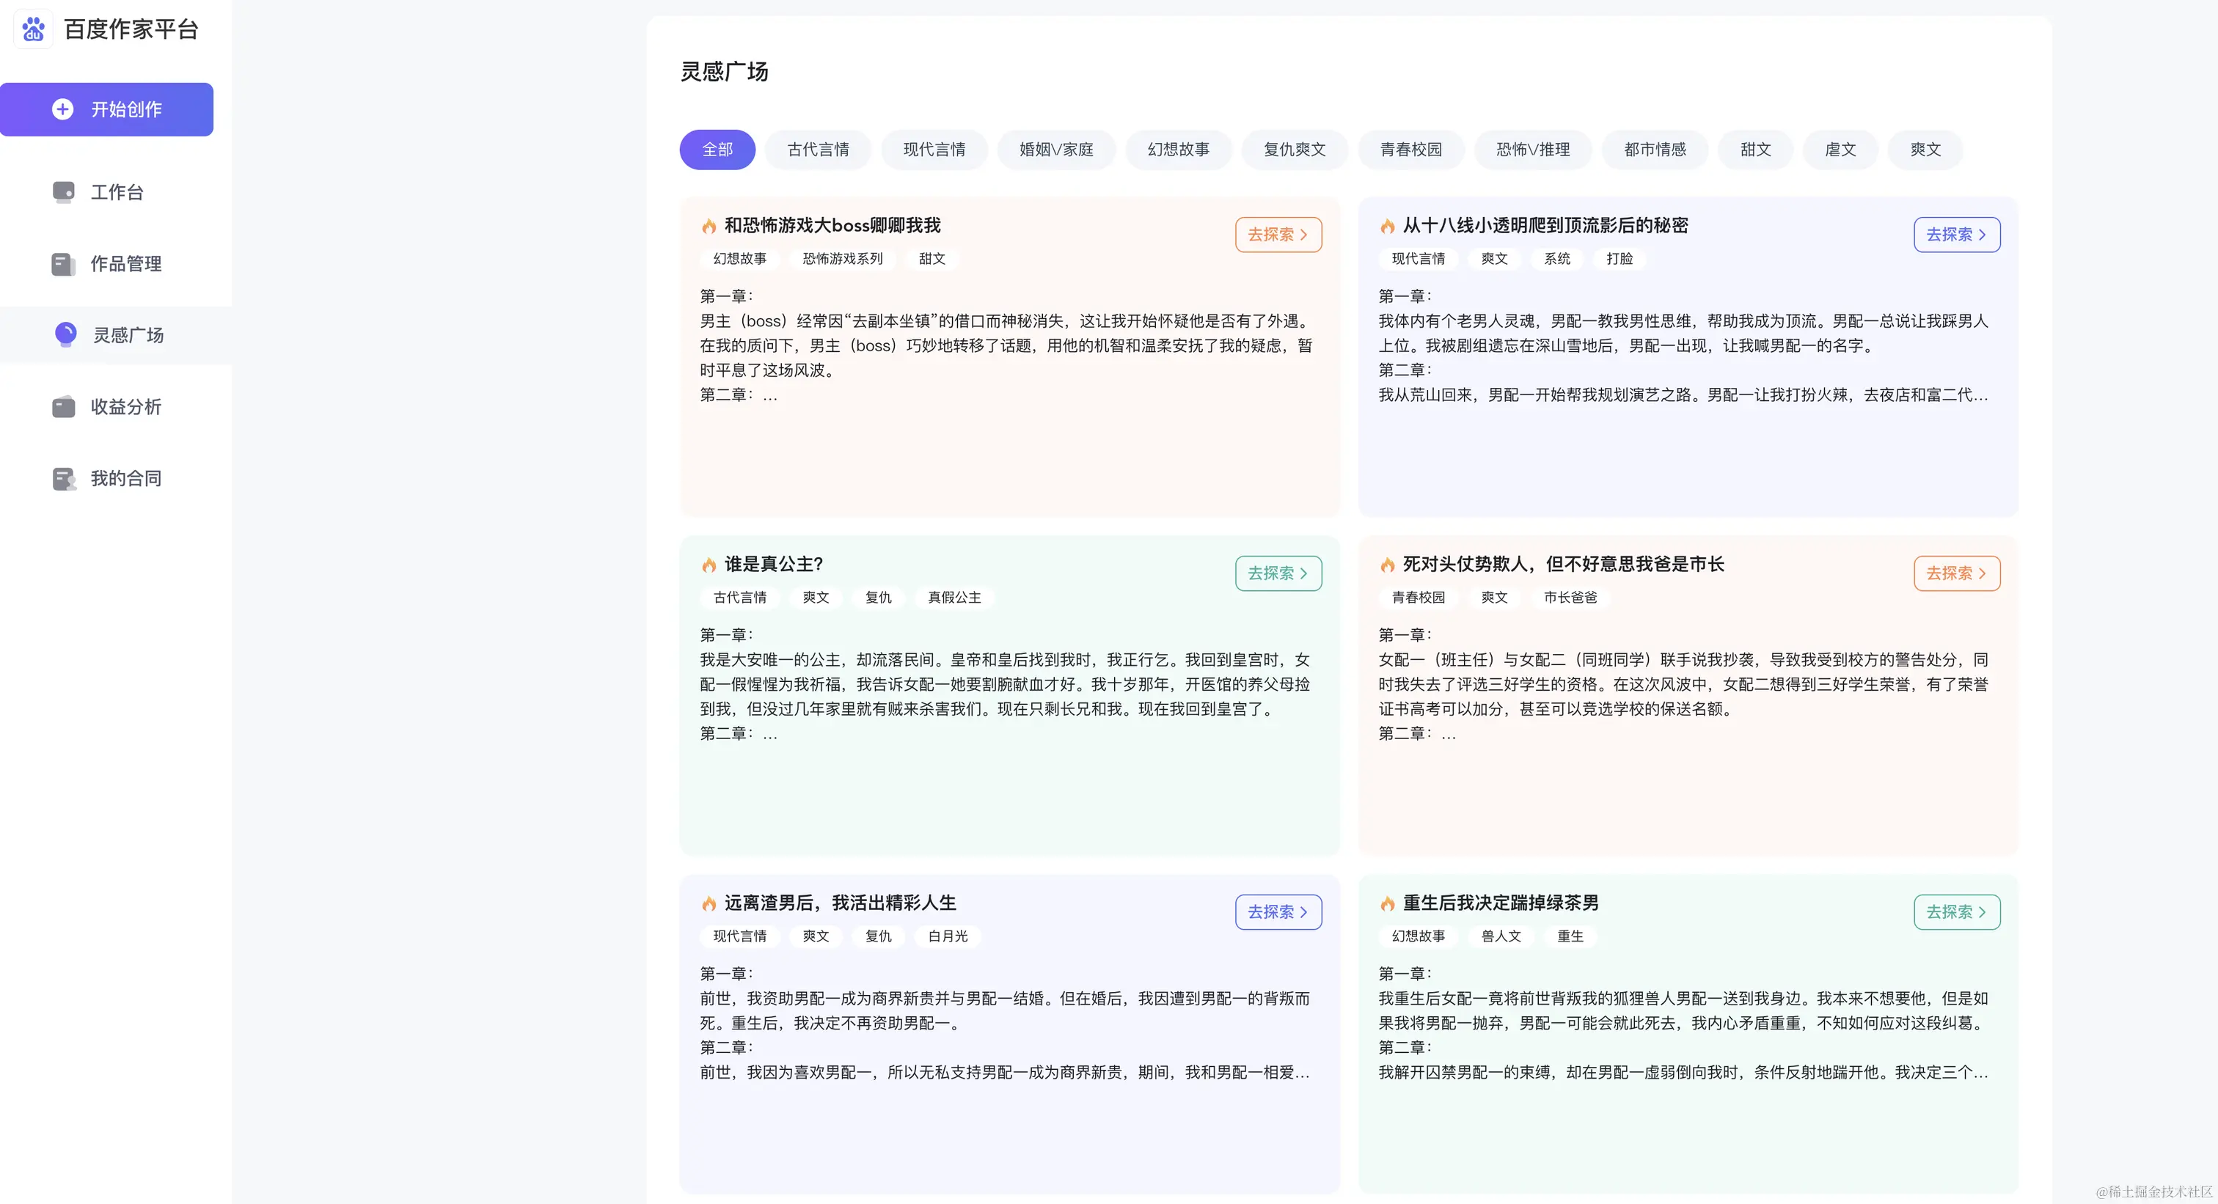
Task: Open the 青春校园 category filter
Action: click(x=1411, y=149)
